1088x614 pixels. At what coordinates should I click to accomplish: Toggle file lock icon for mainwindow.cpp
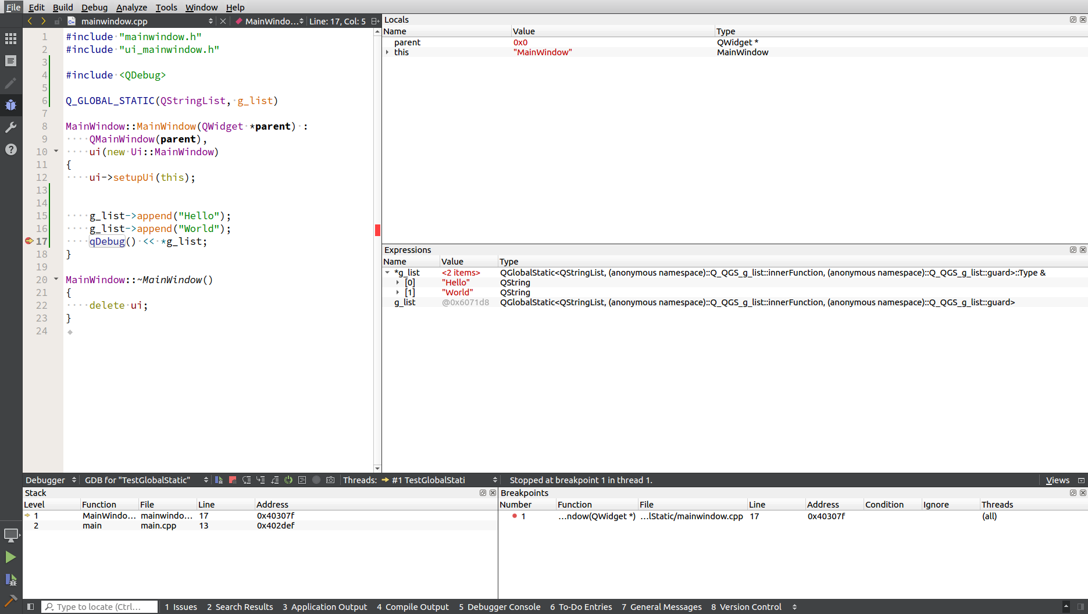58,21
